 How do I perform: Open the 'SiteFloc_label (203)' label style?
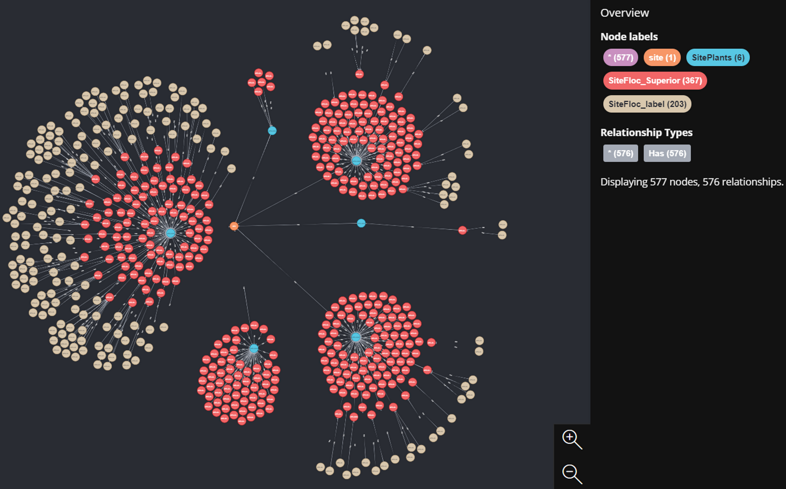[x=647, y=104]
